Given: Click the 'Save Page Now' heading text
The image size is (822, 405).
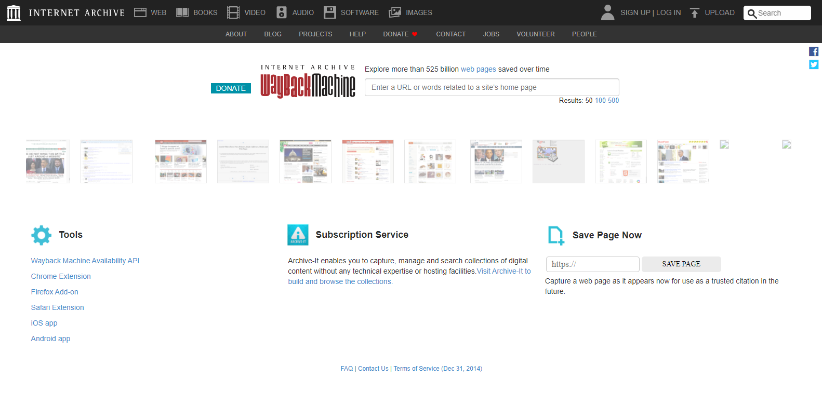Looking at the screenshot, I should point(607,235).
